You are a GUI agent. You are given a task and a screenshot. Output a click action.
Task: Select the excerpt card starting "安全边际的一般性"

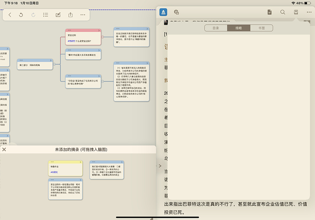(x=65, y=190)
